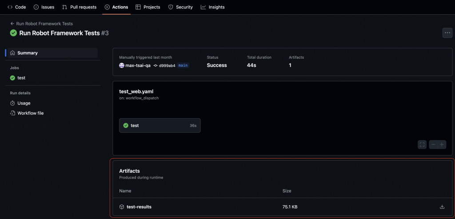Viewport: 455px width, 219px height.
Task: Go to the Insights tab
Action: pos(212,7)
